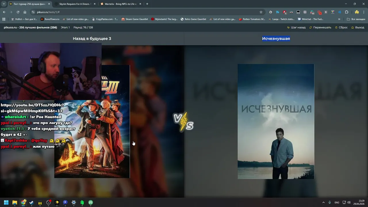
Task: Click Шаг назад to undo a step
Action: [296, 27]
